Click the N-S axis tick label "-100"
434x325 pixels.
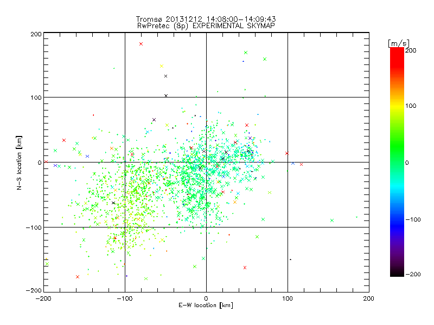point(34,227)
